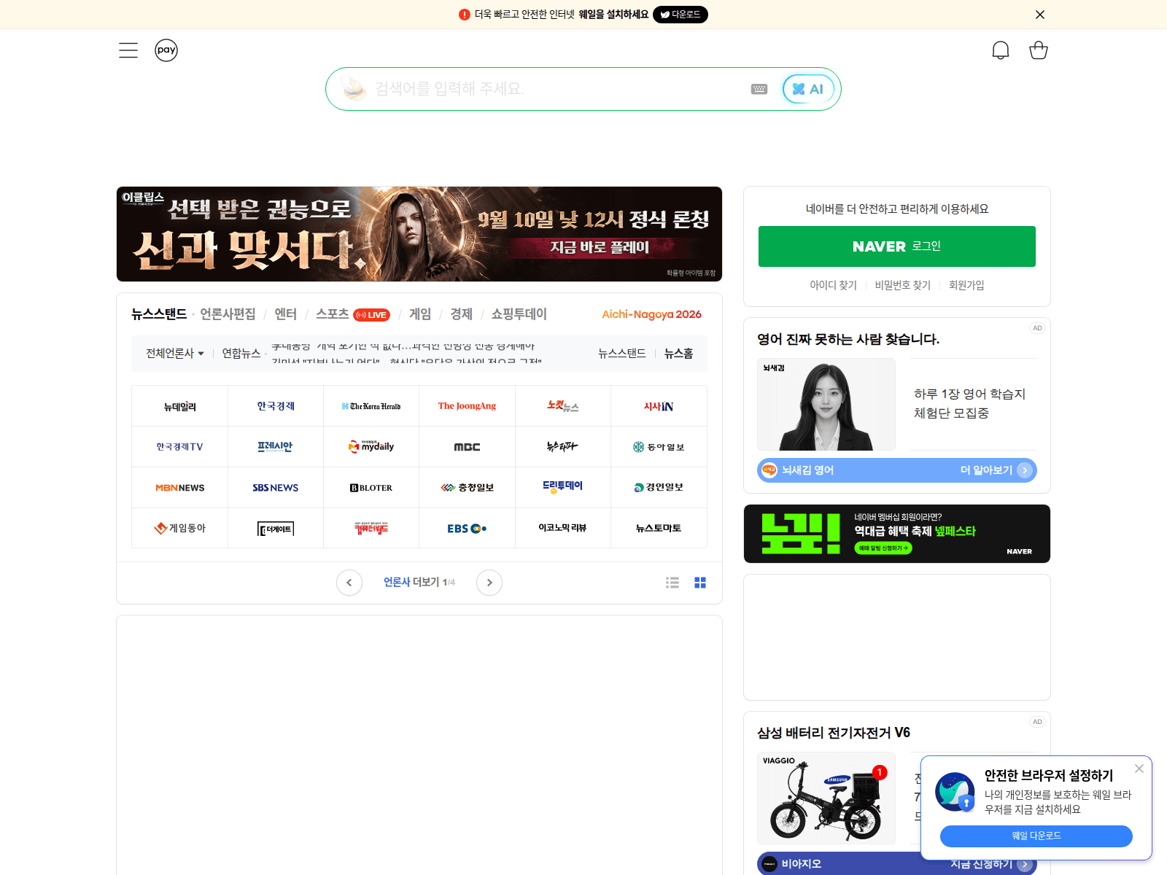Switch newsstand to grid view
Viewport: 1167px width, 875px height.
pos(700,583)
